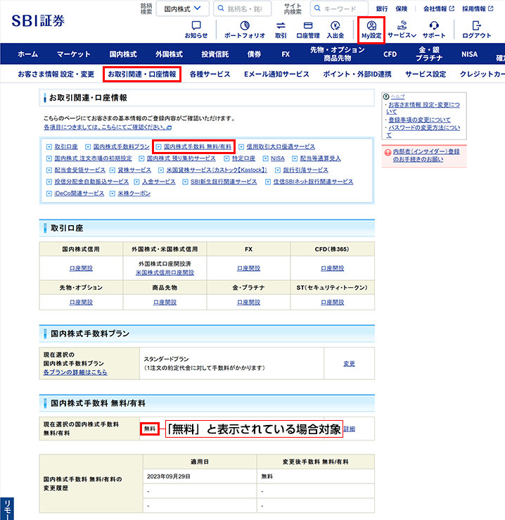
Task: Click 口座開設 under ST(セキュリティ・トークン)
Action: point(332,303)
